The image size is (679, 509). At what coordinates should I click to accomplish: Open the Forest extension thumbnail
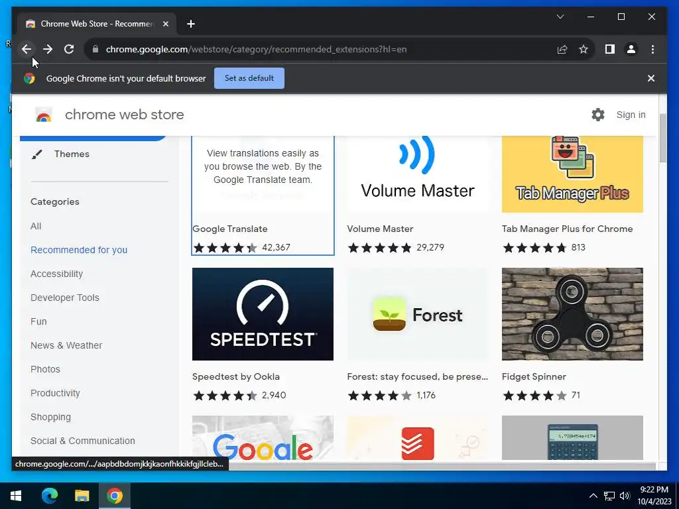418,313
